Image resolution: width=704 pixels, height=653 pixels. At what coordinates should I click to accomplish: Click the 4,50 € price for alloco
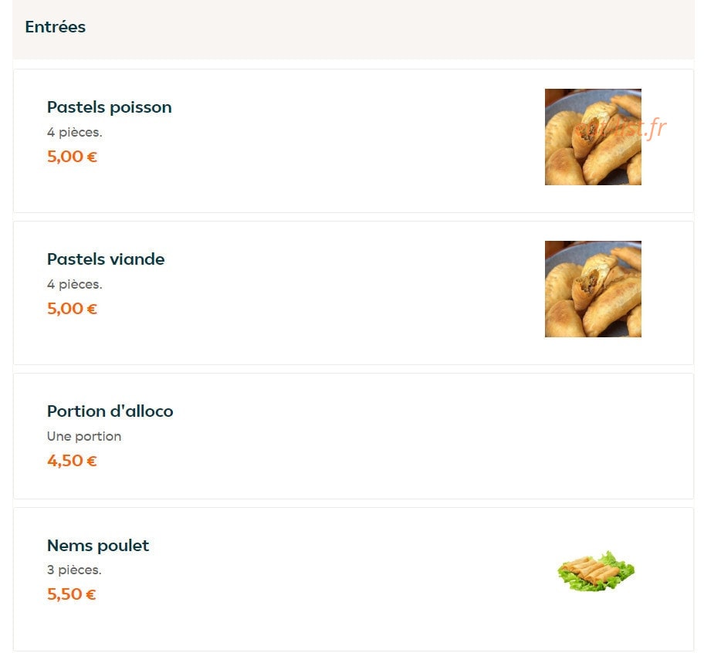(x=72, y=461)
